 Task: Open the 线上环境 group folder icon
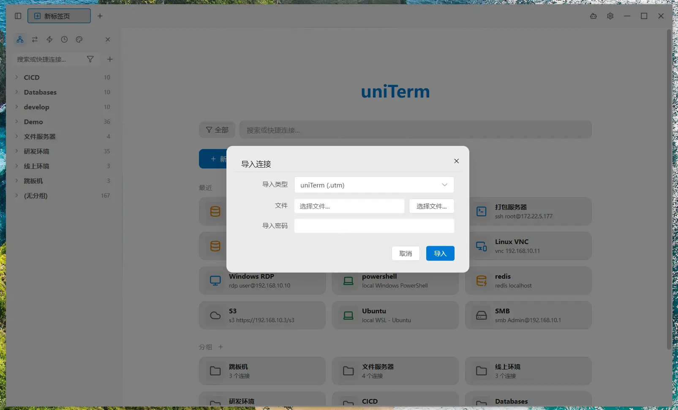tap(482, 371)
